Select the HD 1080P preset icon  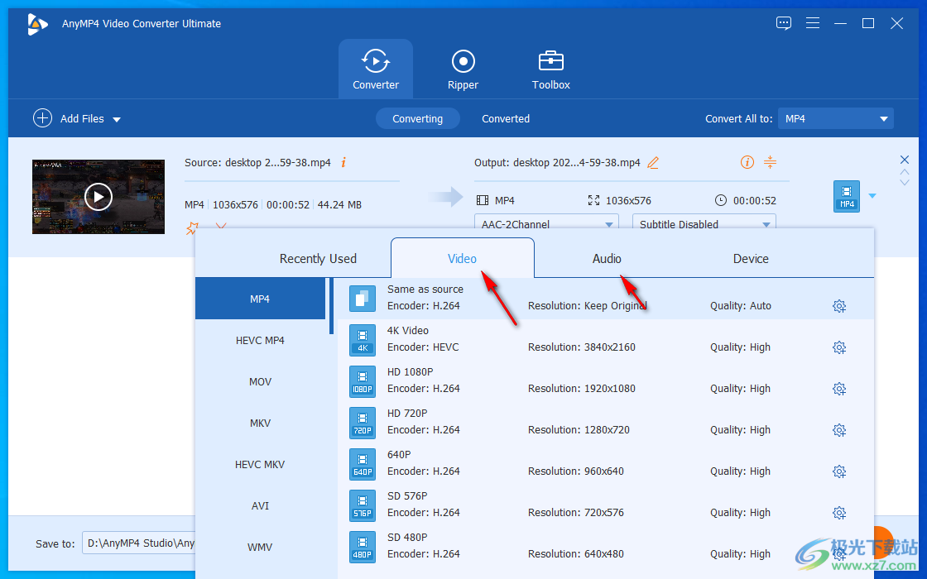[363, 381]
